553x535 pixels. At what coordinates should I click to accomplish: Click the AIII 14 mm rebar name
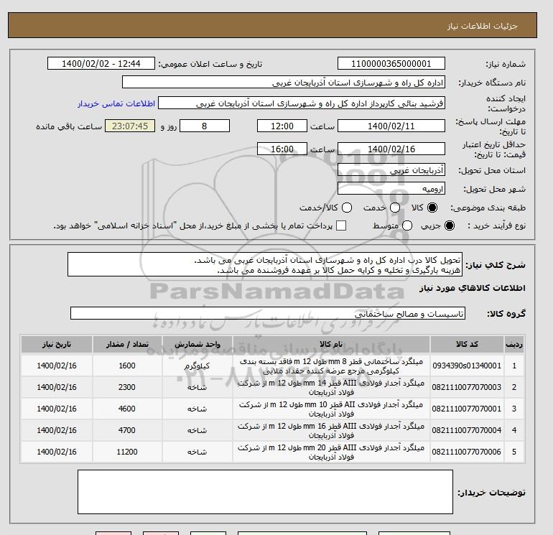331,388
